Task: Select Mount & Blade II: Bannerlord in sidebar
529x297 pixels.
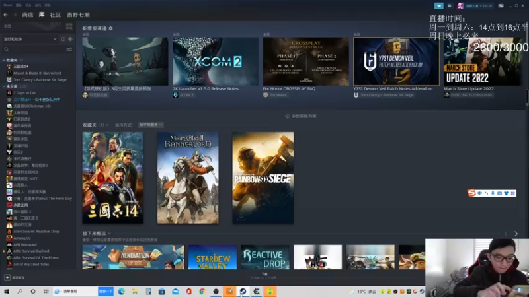Action: tap(38, 73)
